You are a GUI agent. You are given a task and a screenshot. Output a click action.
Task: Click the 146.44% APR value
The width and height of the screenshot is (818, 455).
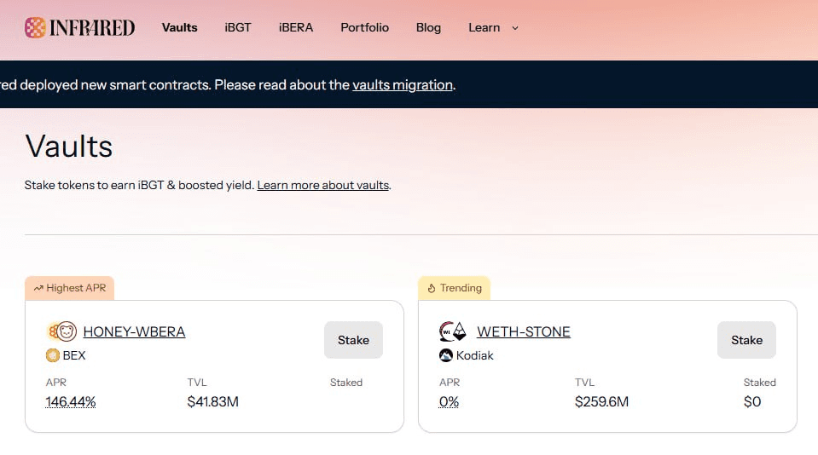[x=71, y=402]
